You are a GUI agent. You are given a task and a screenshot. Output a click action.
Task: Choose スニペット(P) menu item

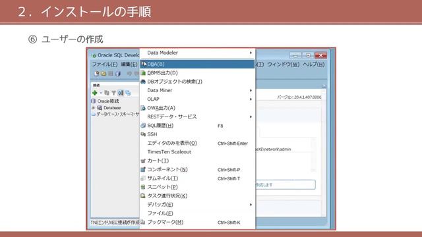pyautogui.click(x=197, y=187)
